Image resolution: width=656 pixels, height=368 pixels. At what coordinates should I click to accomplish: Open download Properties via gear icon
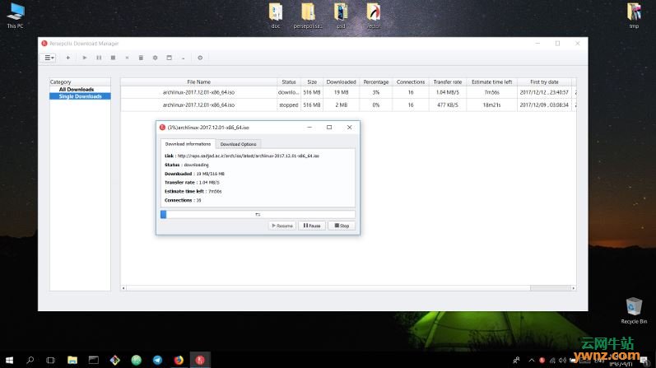[156, 58]
